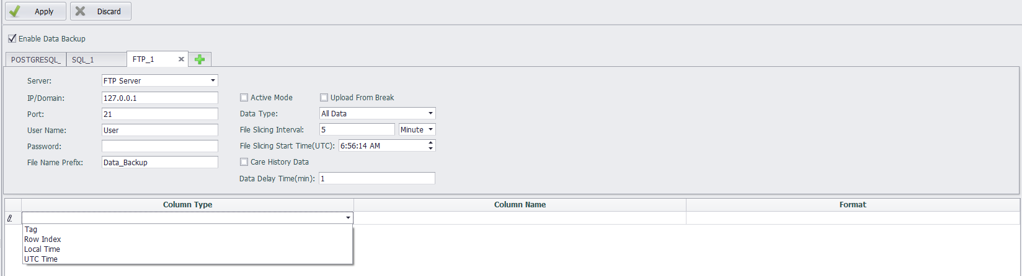Image resolution: width=1022 pixels, height=276 pixels.
Task: Click the green plus add-tab icon
Action: [200, 59]
